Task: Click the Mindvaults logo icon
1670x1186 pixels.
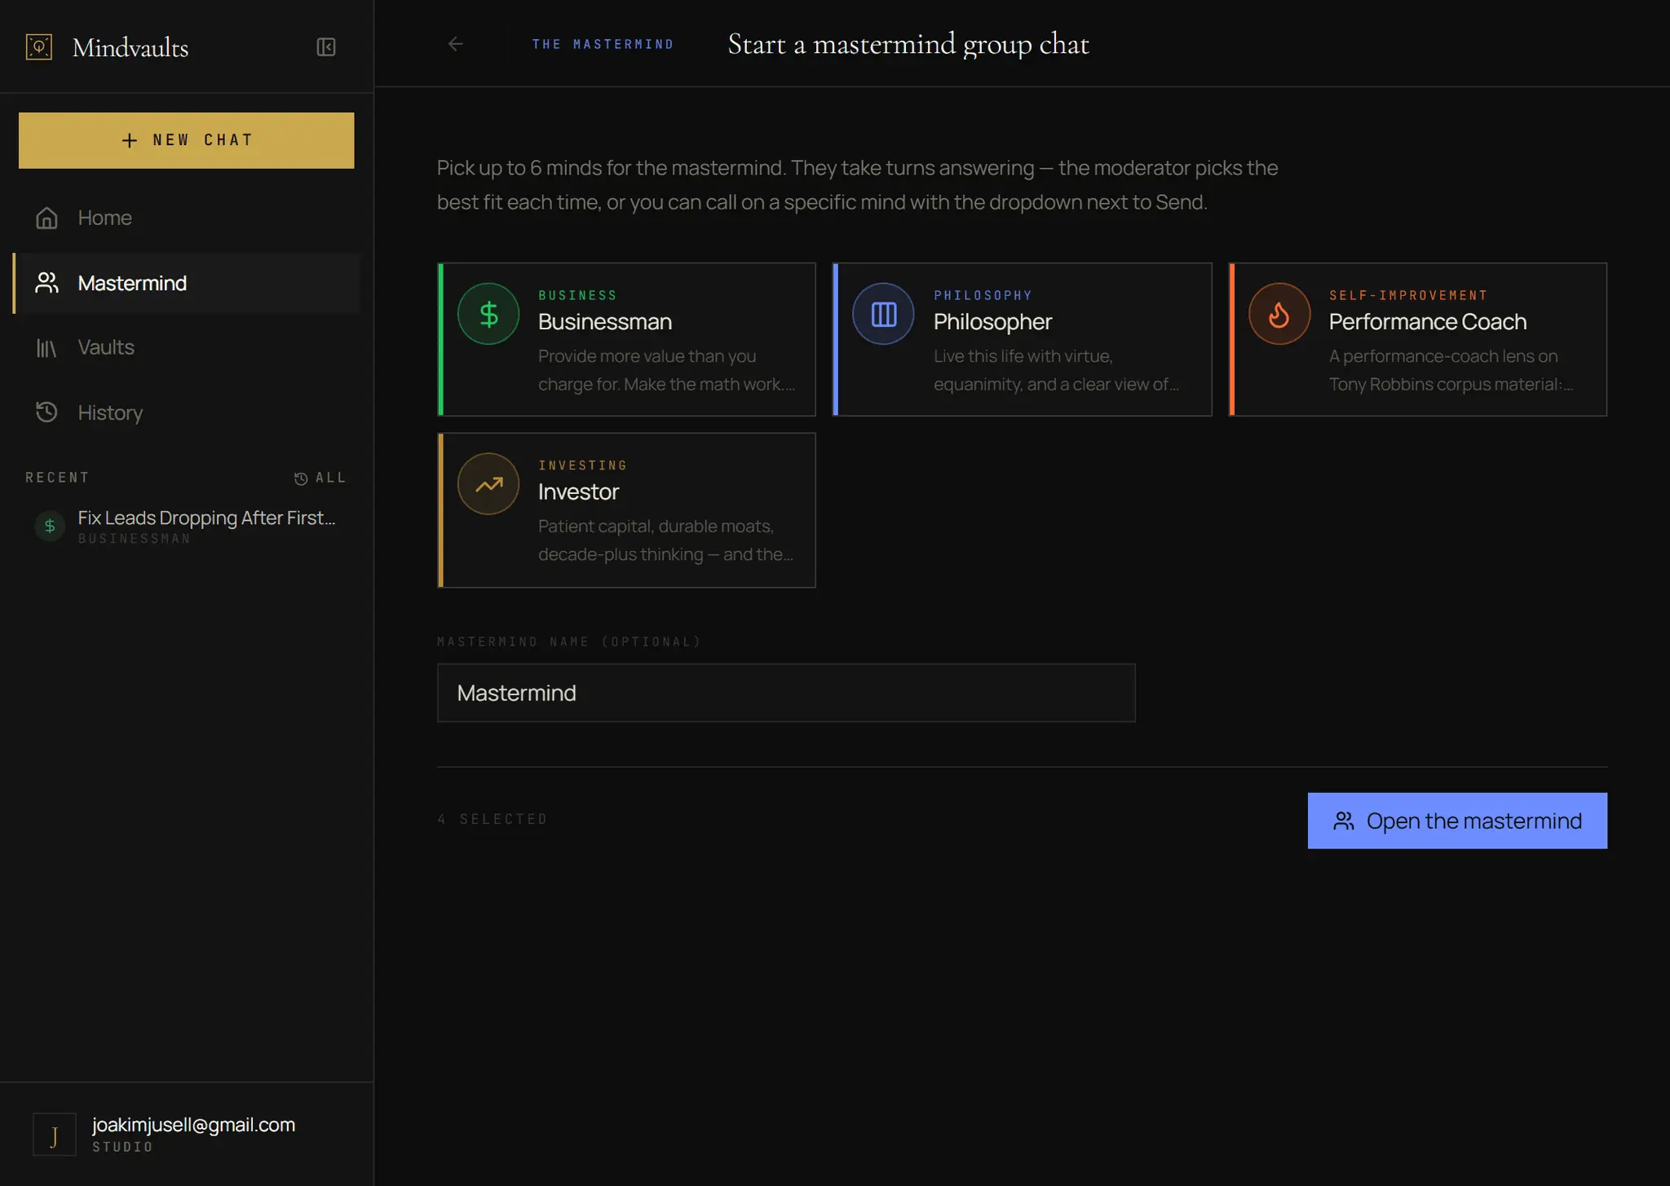Action: click(39, 46)
